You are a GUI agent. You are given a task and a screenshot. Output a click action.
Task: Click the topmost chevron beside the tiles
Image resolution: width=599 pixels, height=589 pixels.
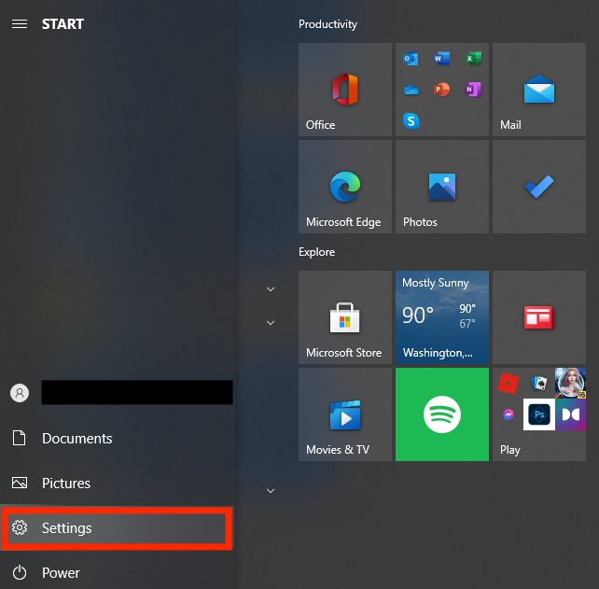point(271,289)
